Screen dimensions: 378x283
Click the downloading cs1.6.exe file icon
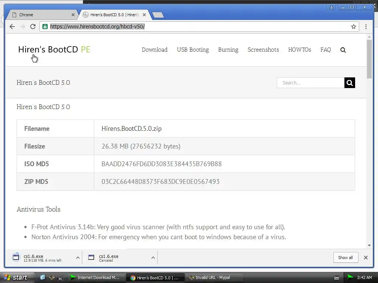pyautogui.click(x=16, y=257)
